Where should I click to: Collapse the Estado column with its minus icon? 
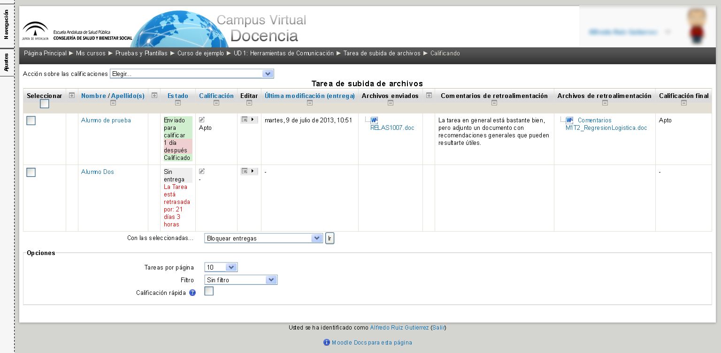(178, 103)
